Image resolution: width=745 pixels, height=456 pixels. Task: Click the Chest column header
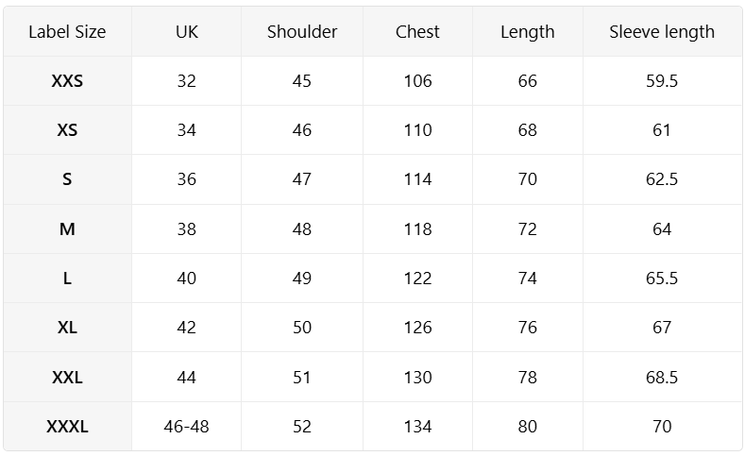417,31
